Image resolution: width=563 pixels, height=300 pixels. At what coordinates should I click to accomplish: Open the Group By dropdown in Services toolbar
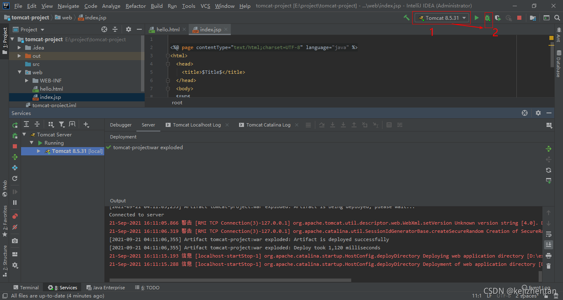(x=51, y=124)
